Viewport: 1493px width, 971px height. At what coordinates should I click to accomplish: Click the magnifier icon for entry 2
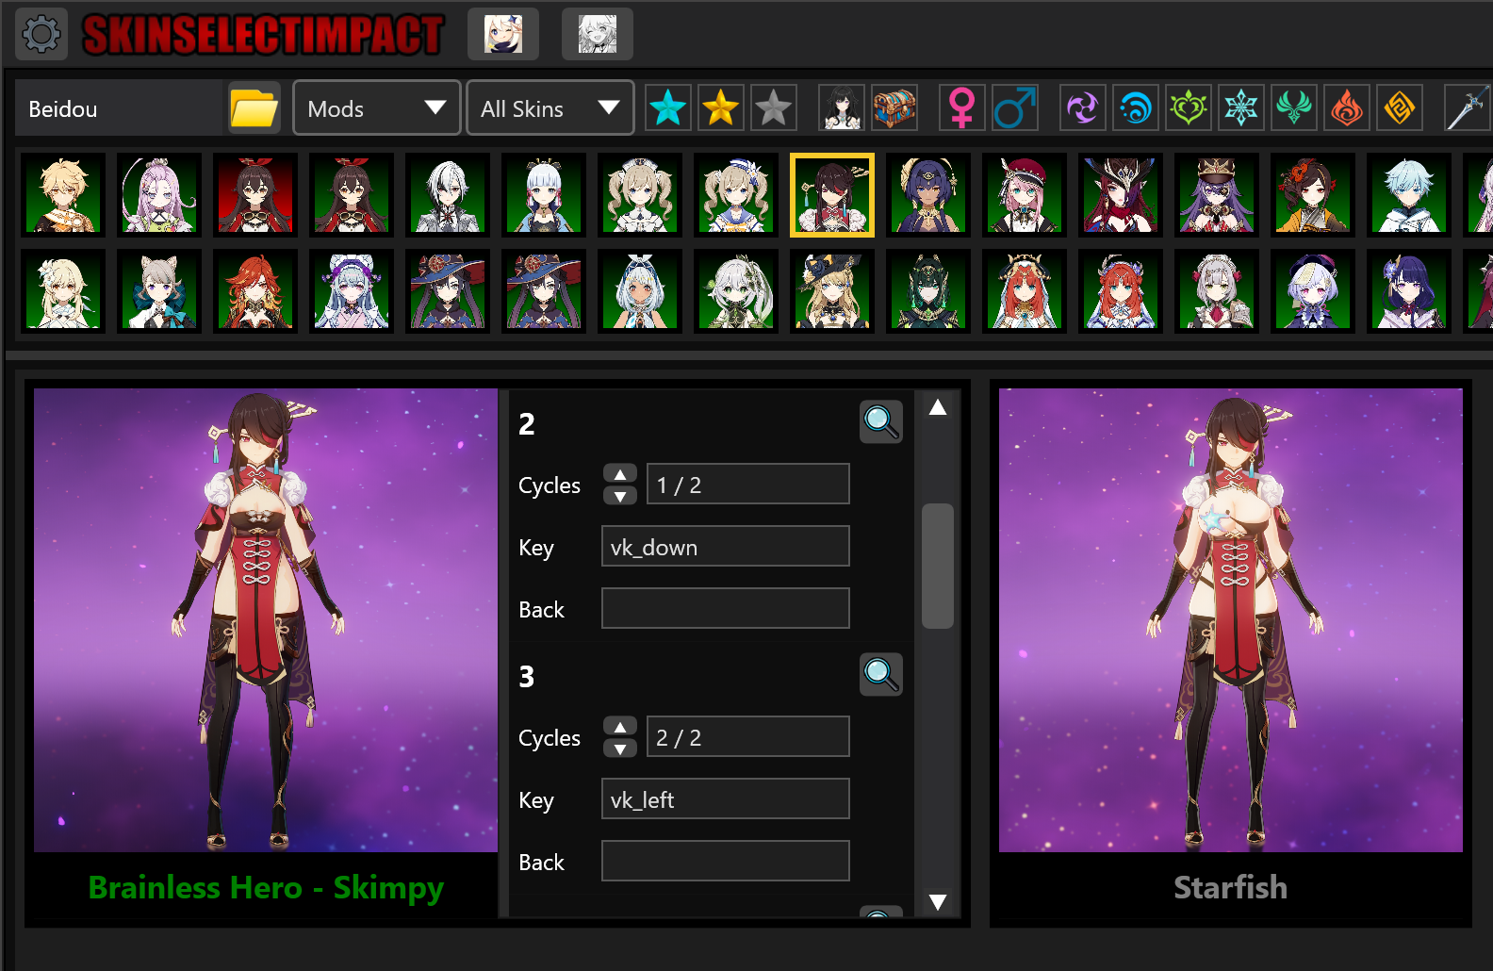pyautogui.click(x=881, y=421)
